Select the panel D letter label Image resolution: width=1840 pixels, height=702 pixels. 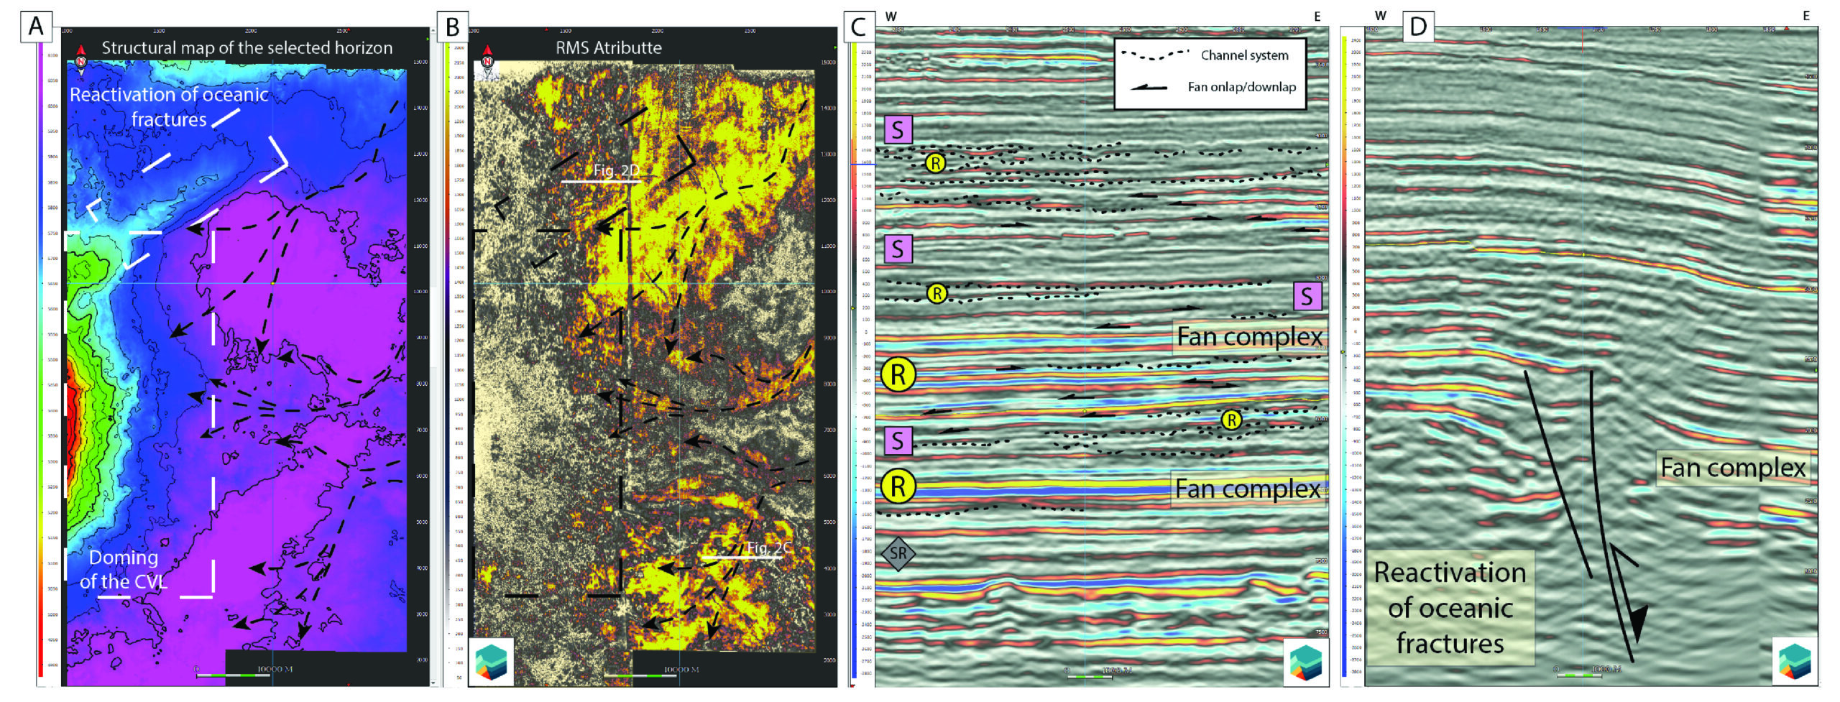point(1418,27)
